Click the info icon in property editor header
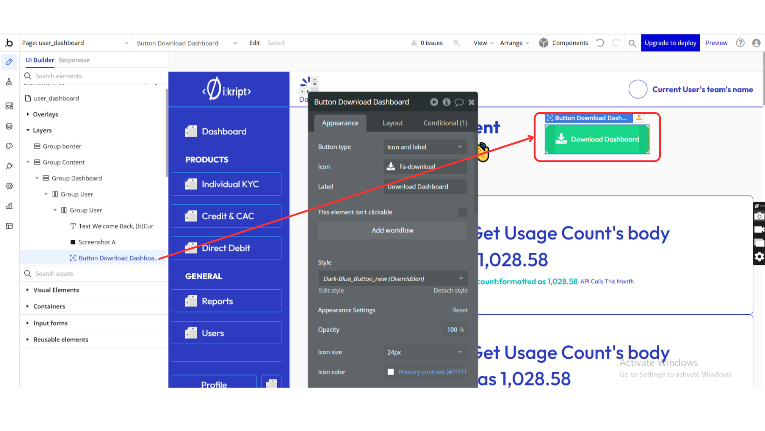765x431 pixels. tap(446, 102)
